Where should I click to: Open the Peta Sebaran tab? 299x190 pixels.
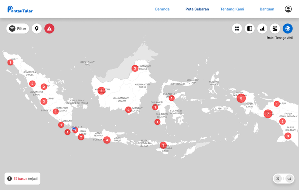[197, 9]
